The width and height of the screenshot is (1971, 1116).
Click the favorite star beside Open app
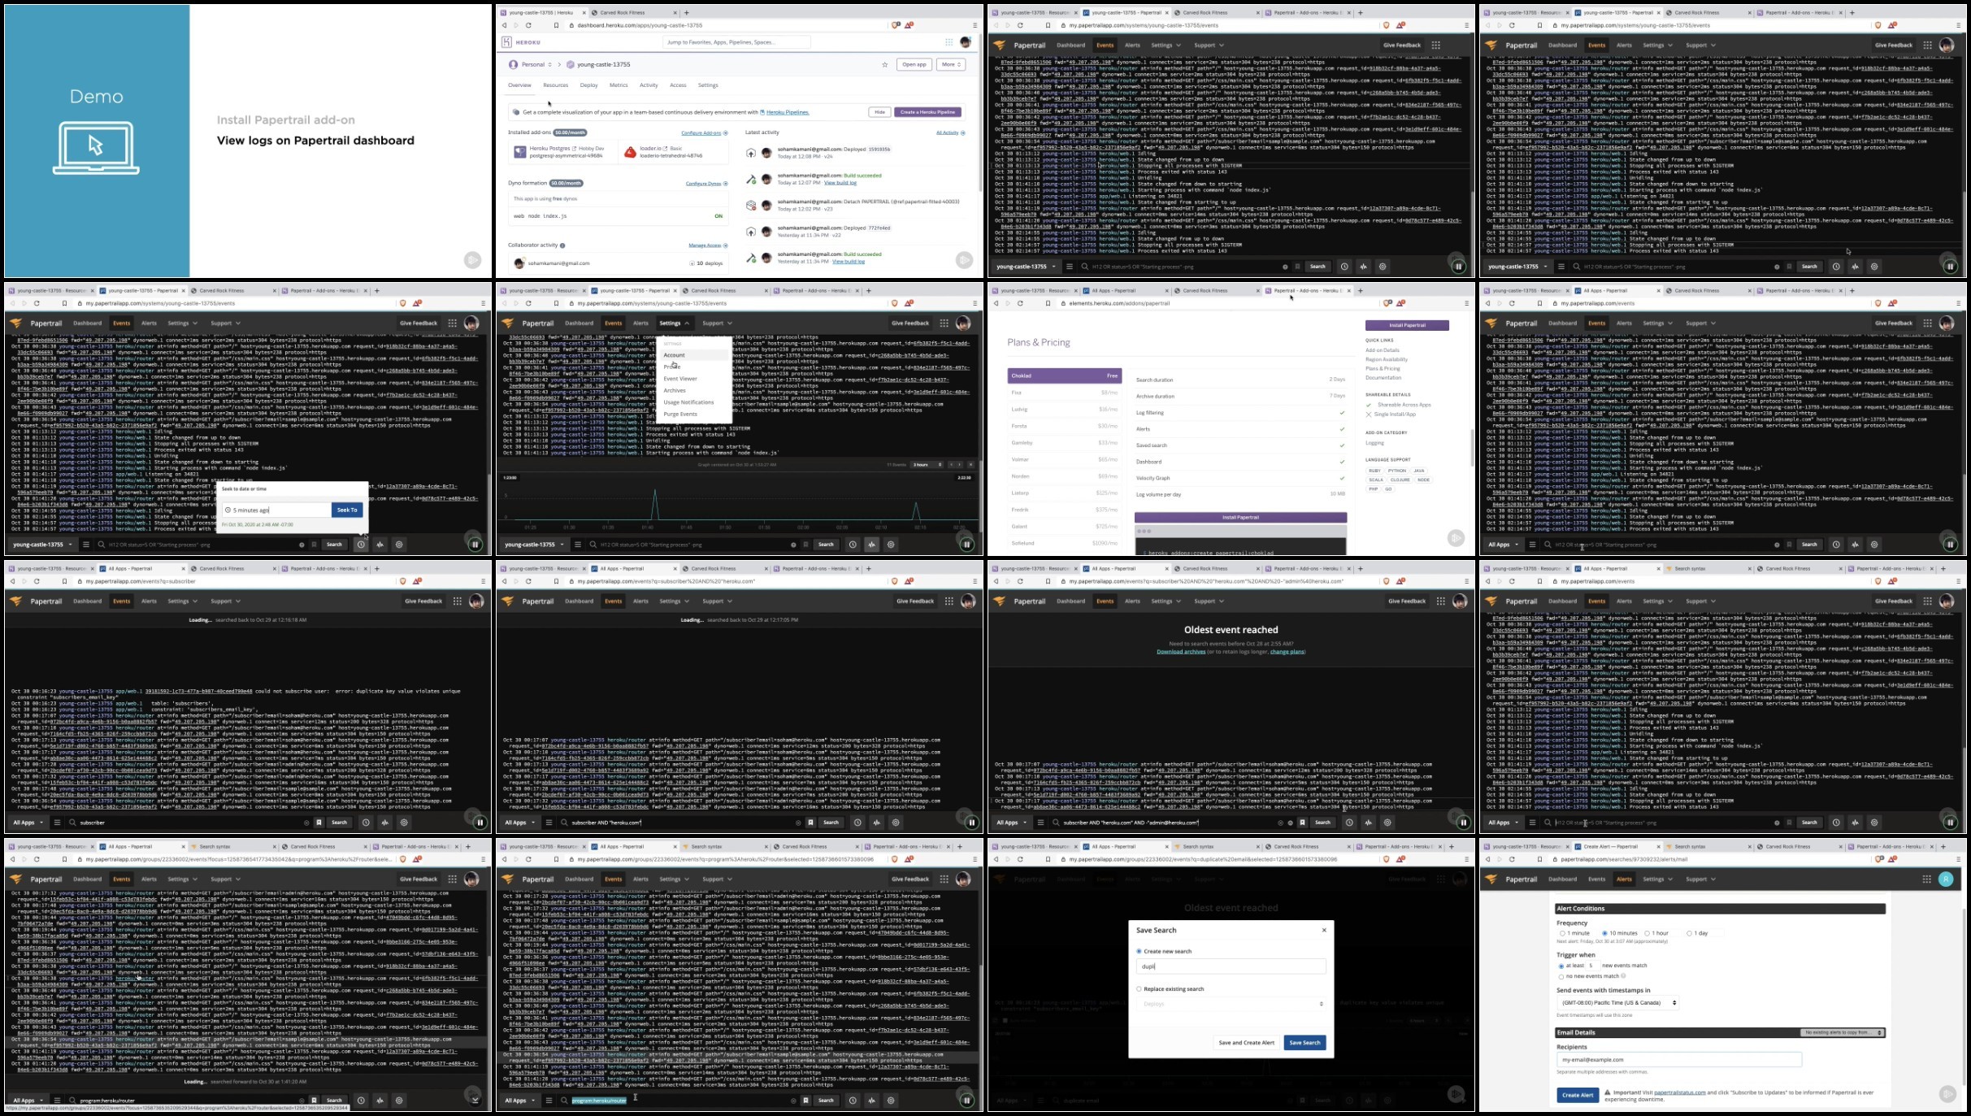(x=885, y=65)
